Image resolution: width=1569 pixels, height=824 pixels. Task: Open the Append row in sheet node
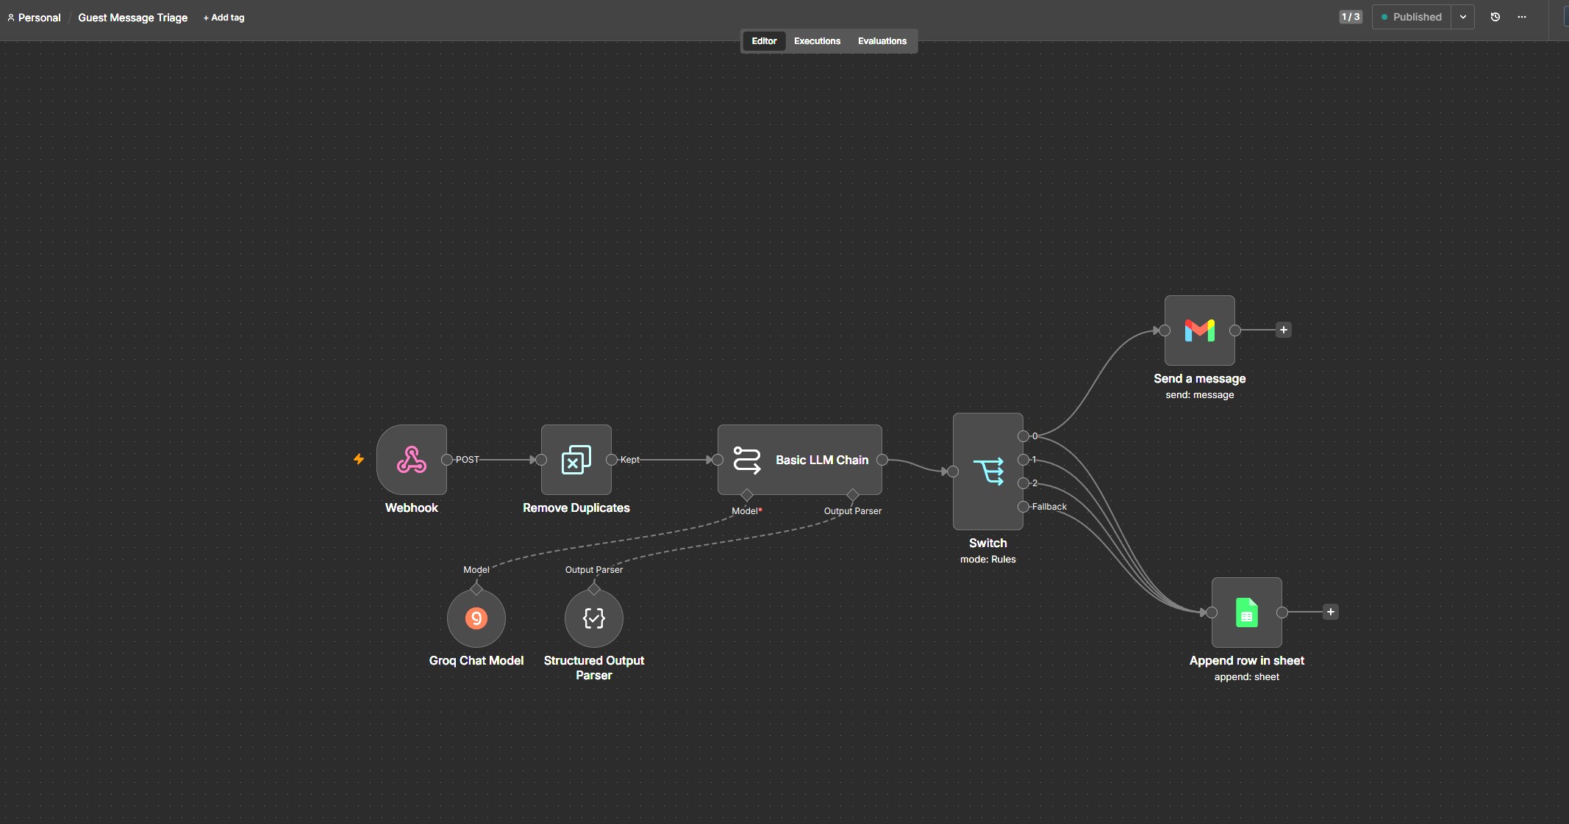point(1247,612)
